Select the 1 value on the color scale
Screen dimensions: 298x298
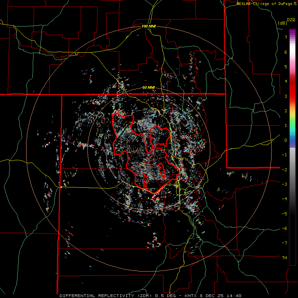point(286,125)
